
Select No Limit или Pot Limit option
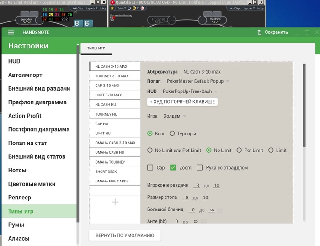(x=150, y=150)
